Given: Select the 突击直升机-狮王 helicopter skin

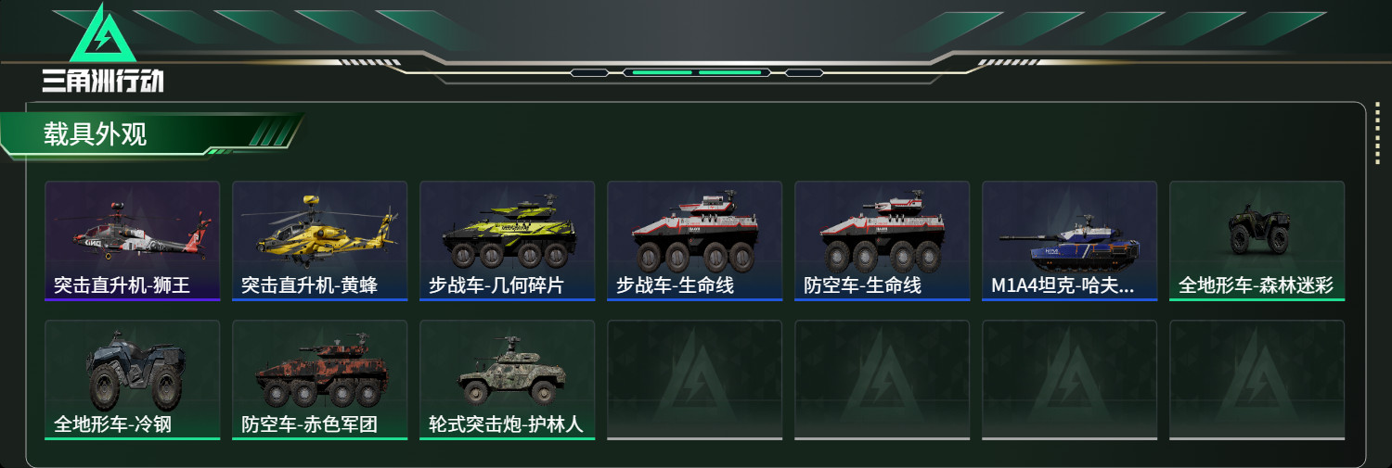Looking at the screenshot, I should [x=132, y=241].
